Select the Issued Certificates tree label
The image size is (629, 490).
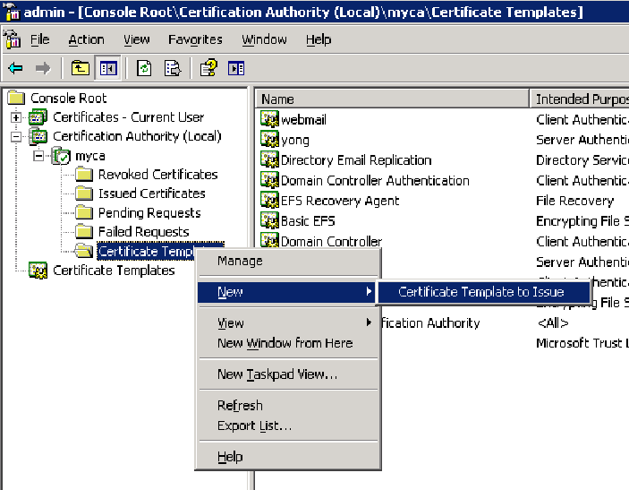[151, 193]
